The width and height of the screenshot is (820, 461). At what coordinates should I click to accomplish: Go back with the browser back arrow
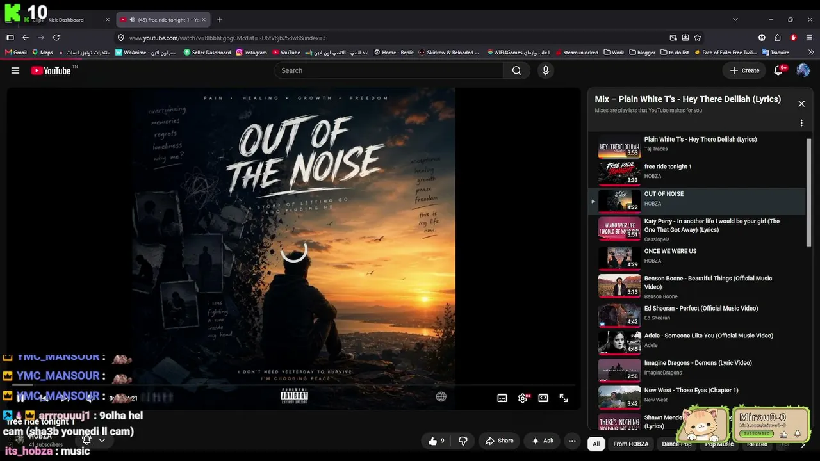click(x=26, y=38)
